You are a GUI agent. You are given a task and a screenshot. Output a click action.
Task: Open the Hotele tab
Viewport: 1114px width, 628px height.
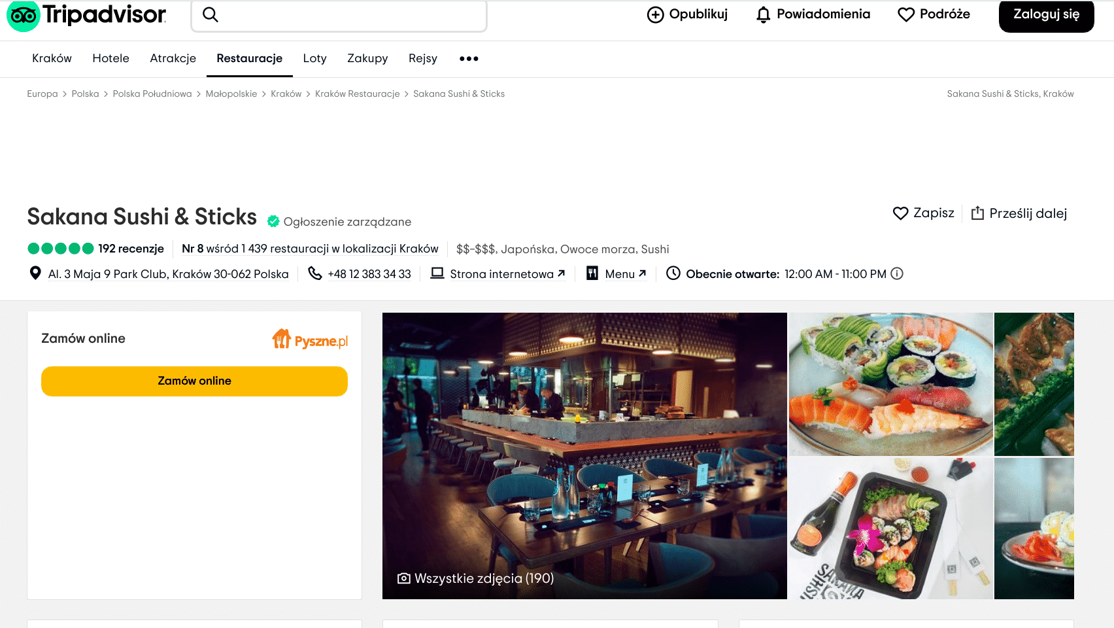(110, 58)
